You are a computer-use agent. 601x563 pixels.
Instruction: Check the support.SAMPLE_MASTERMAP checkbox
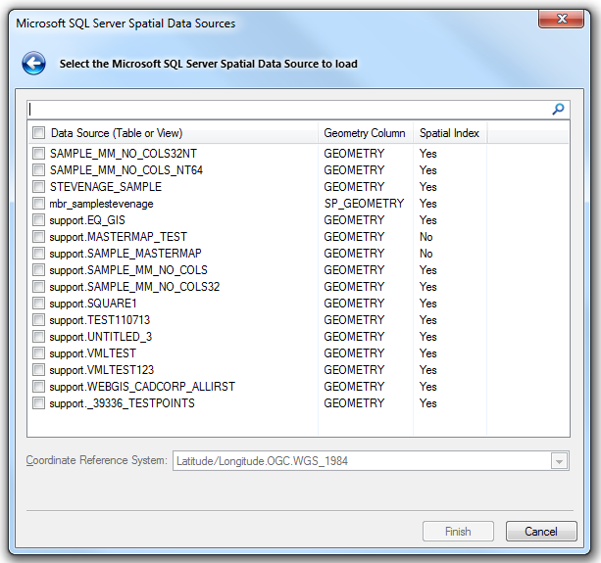point(38,254)
